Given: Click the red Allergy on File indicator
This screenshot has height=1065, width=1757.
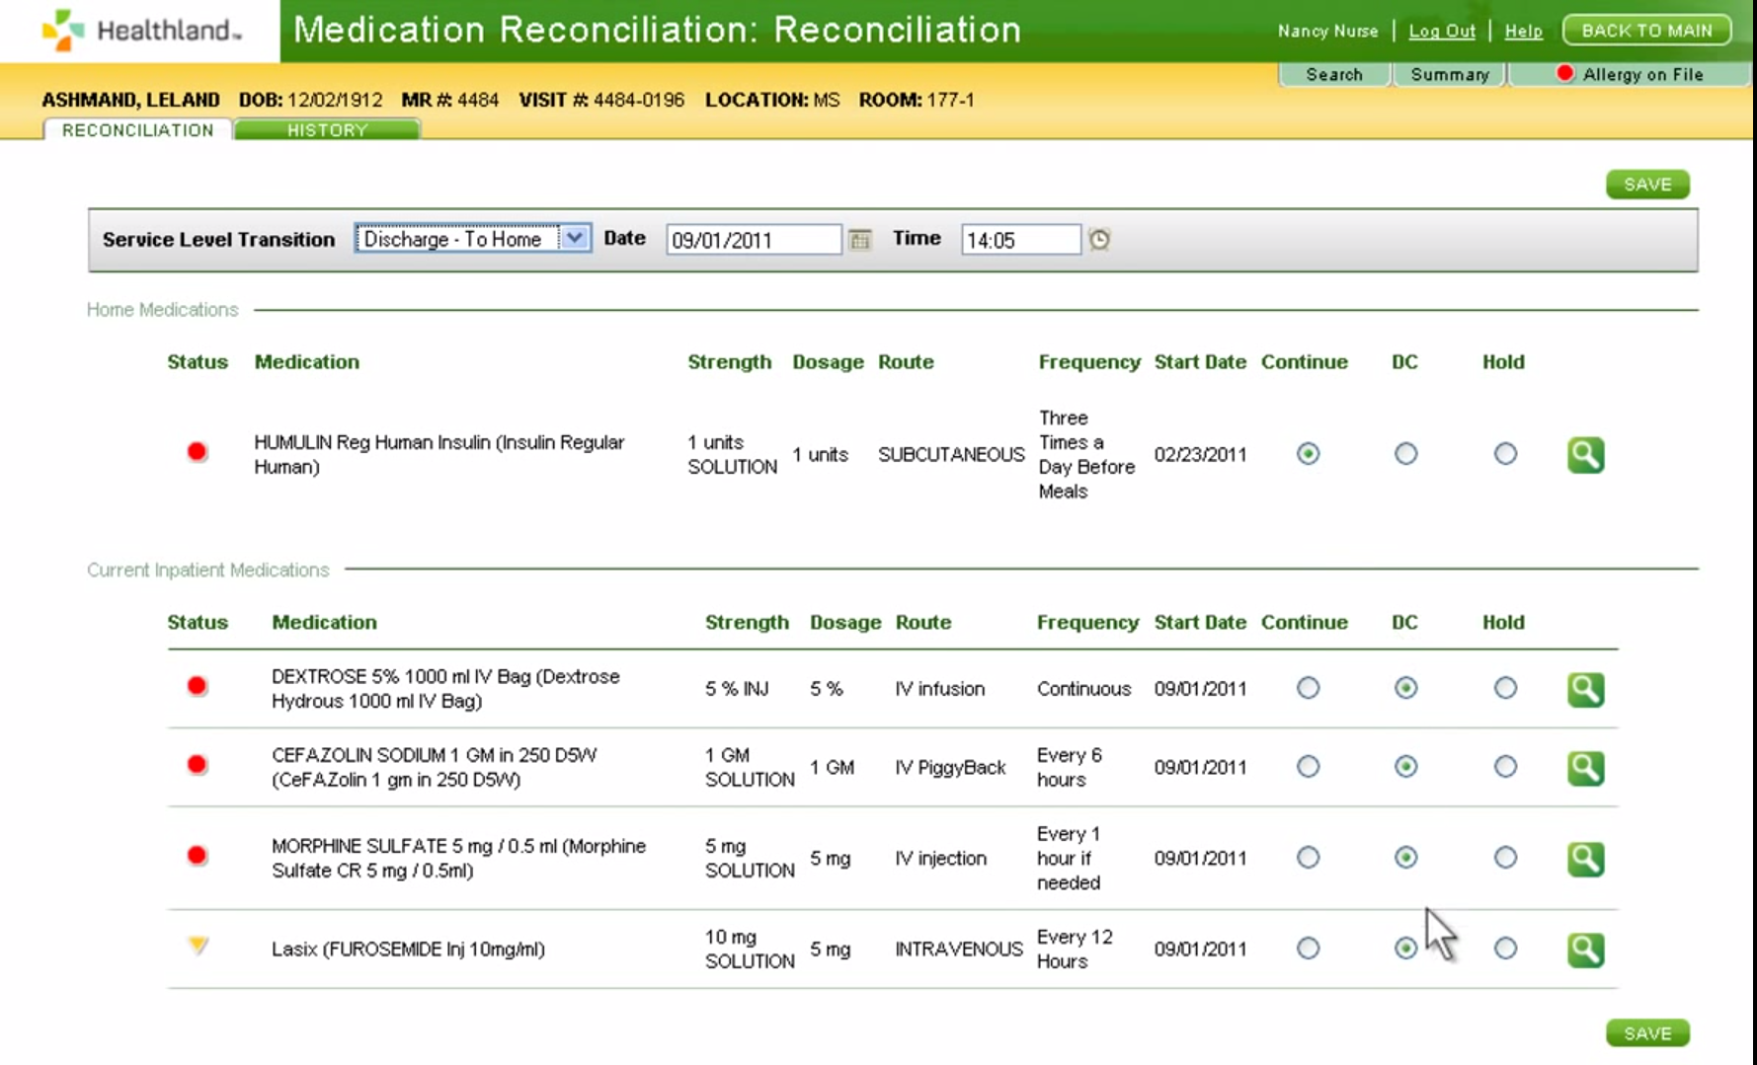Looking at the screenshot, I should (1564, 73).
